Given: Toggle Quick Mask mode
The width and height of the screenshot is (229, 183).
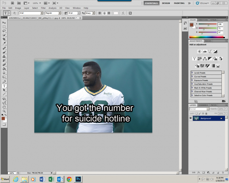Looking at the screenshot, I should coord(4,125).
